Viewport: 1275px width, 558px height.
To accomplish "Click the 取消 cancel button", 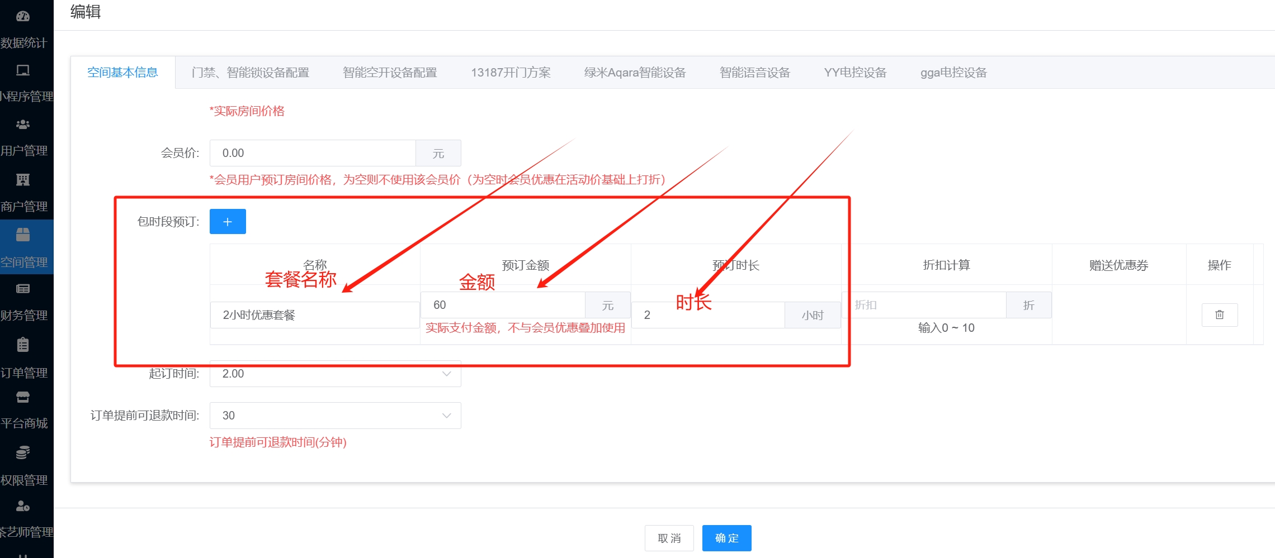I will pos(669,538).
